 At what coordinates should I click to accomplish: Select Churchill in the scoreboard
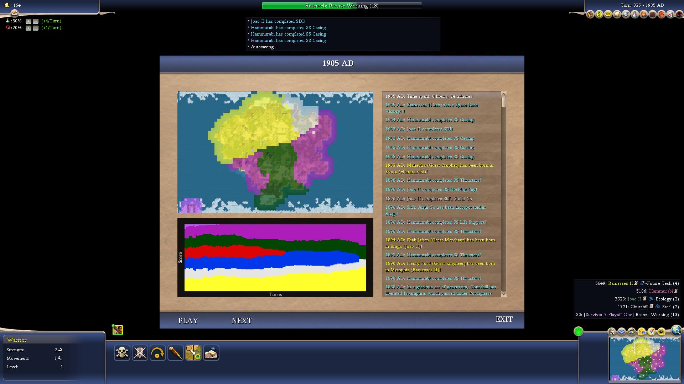(639, 307)
